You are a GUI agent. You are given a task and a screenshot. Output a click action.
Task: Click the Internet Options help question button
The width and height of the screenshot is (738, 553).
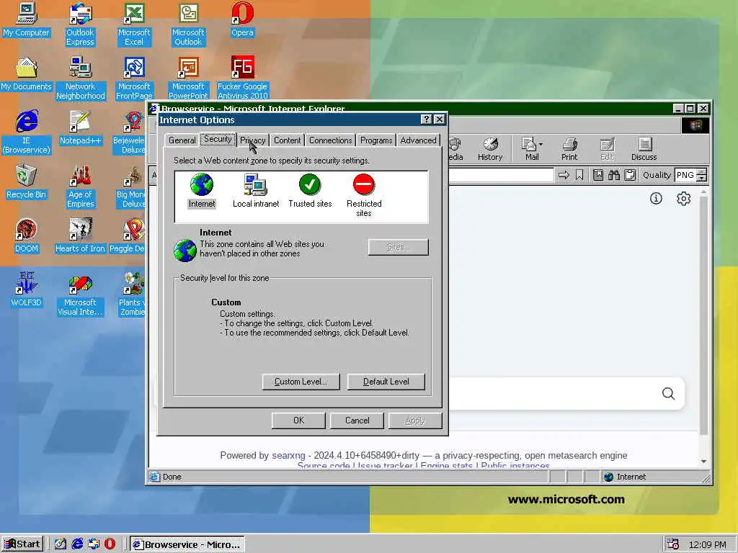pos(425,120)
